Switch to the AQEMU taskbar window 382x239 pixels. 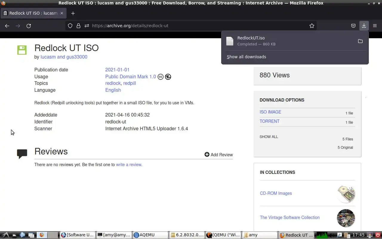pyautogui.click(x=150, y=235)
